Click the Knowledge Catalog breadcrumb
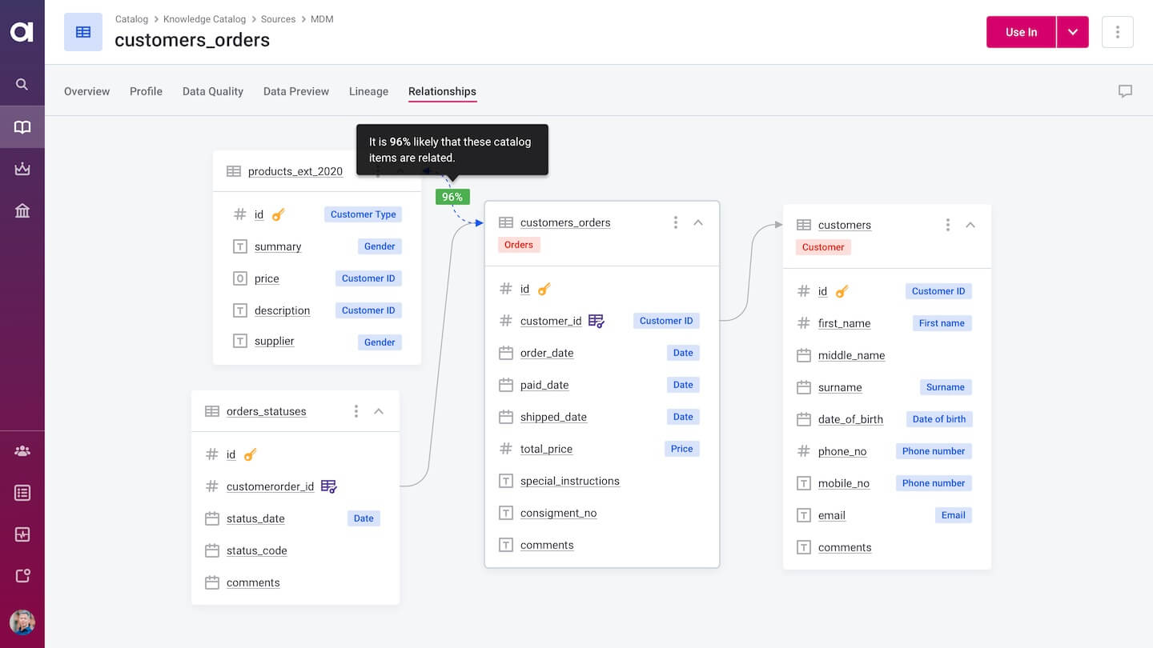This screenshot has width=1153, height=648. pyautogui.click(x=204, y=19)
